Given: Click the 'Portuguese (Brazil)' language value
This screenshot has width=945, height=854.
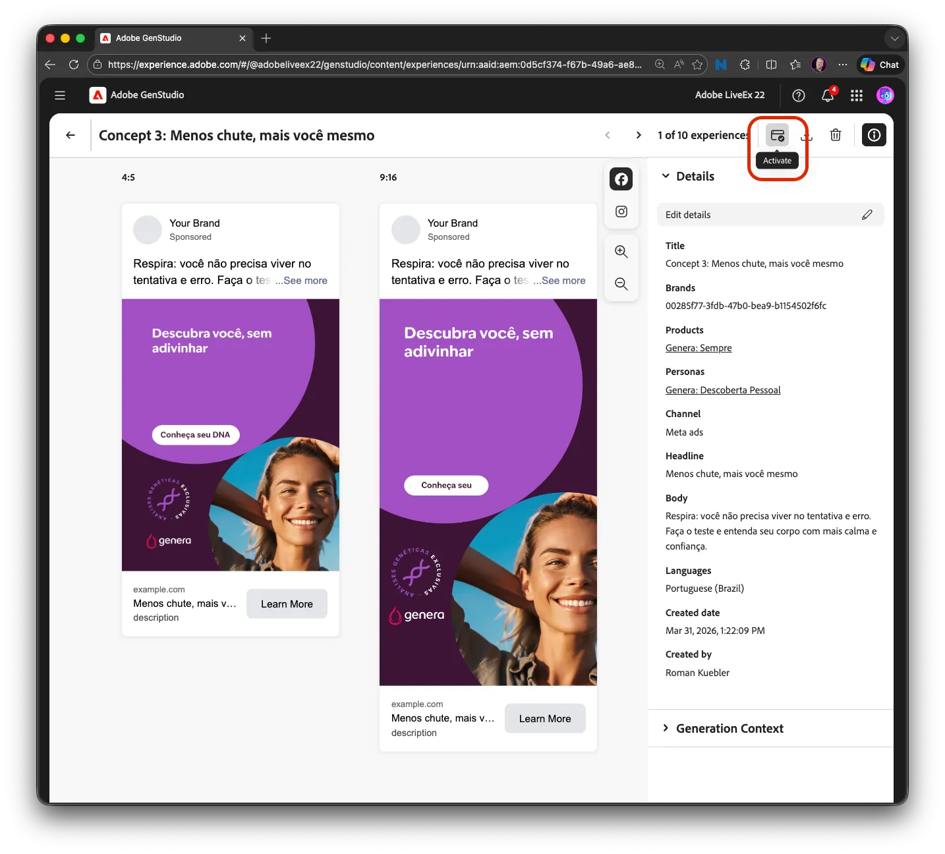Looking at the screenshot, I should click(704, 588).
